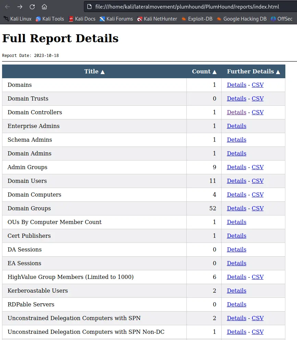Click the browser back arrow
The height and width of the screenshot is (340, 297).
point(8,7)
